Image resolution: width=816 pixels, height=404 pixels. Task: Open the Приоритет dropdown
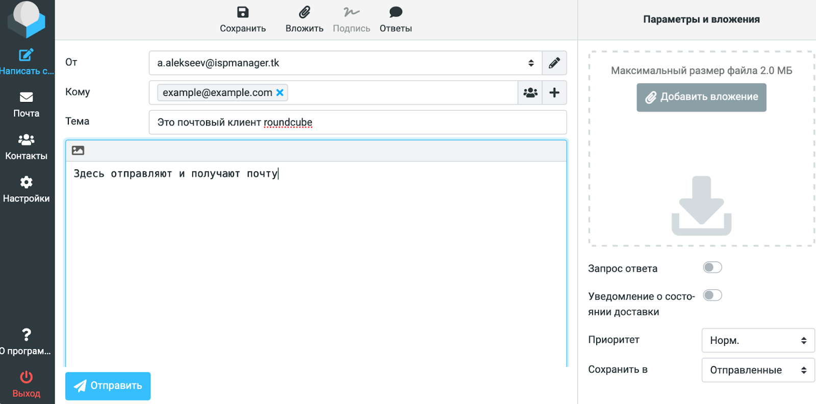[758, 340]
